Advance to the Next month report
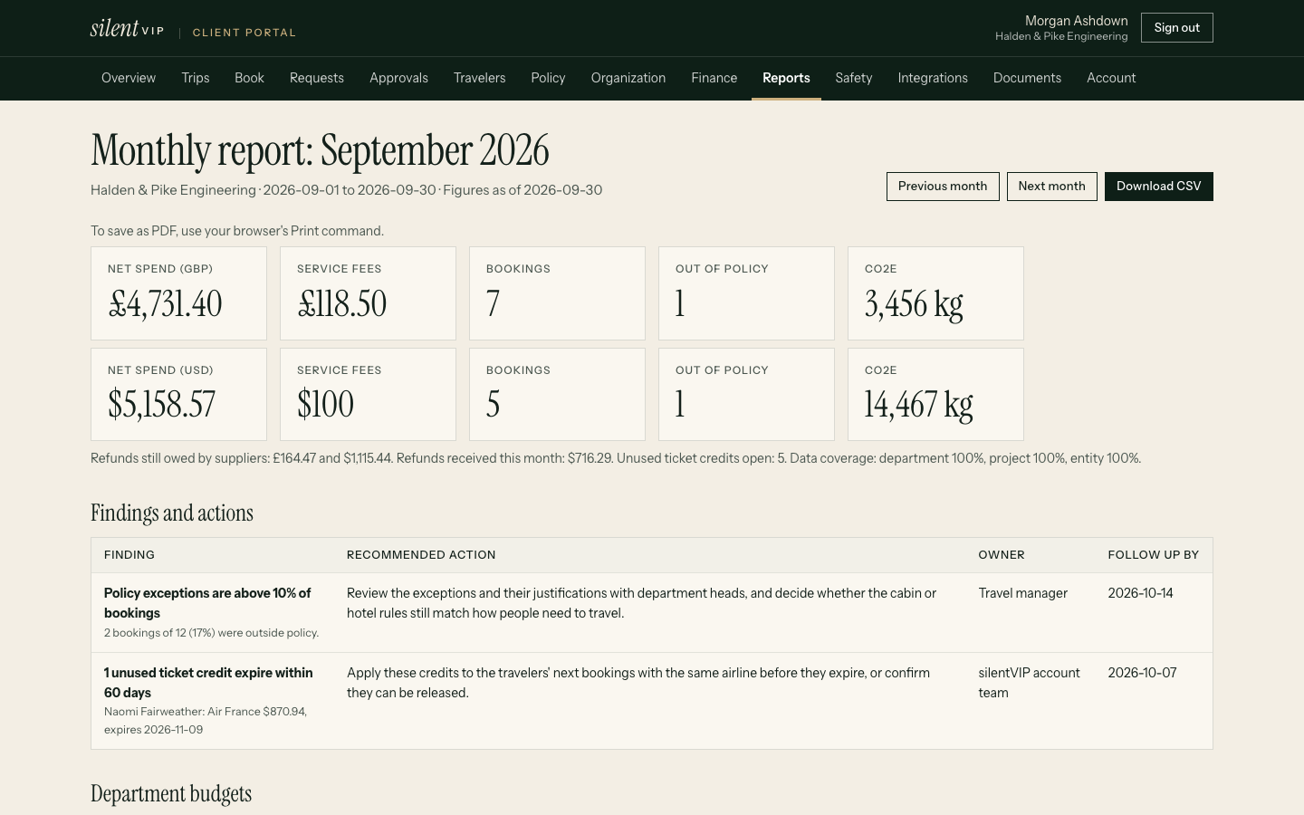The image size is (1304, 815). pos(1052,187)
